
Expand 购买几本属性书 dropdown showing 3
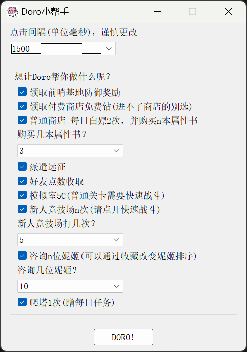[70, 151]
